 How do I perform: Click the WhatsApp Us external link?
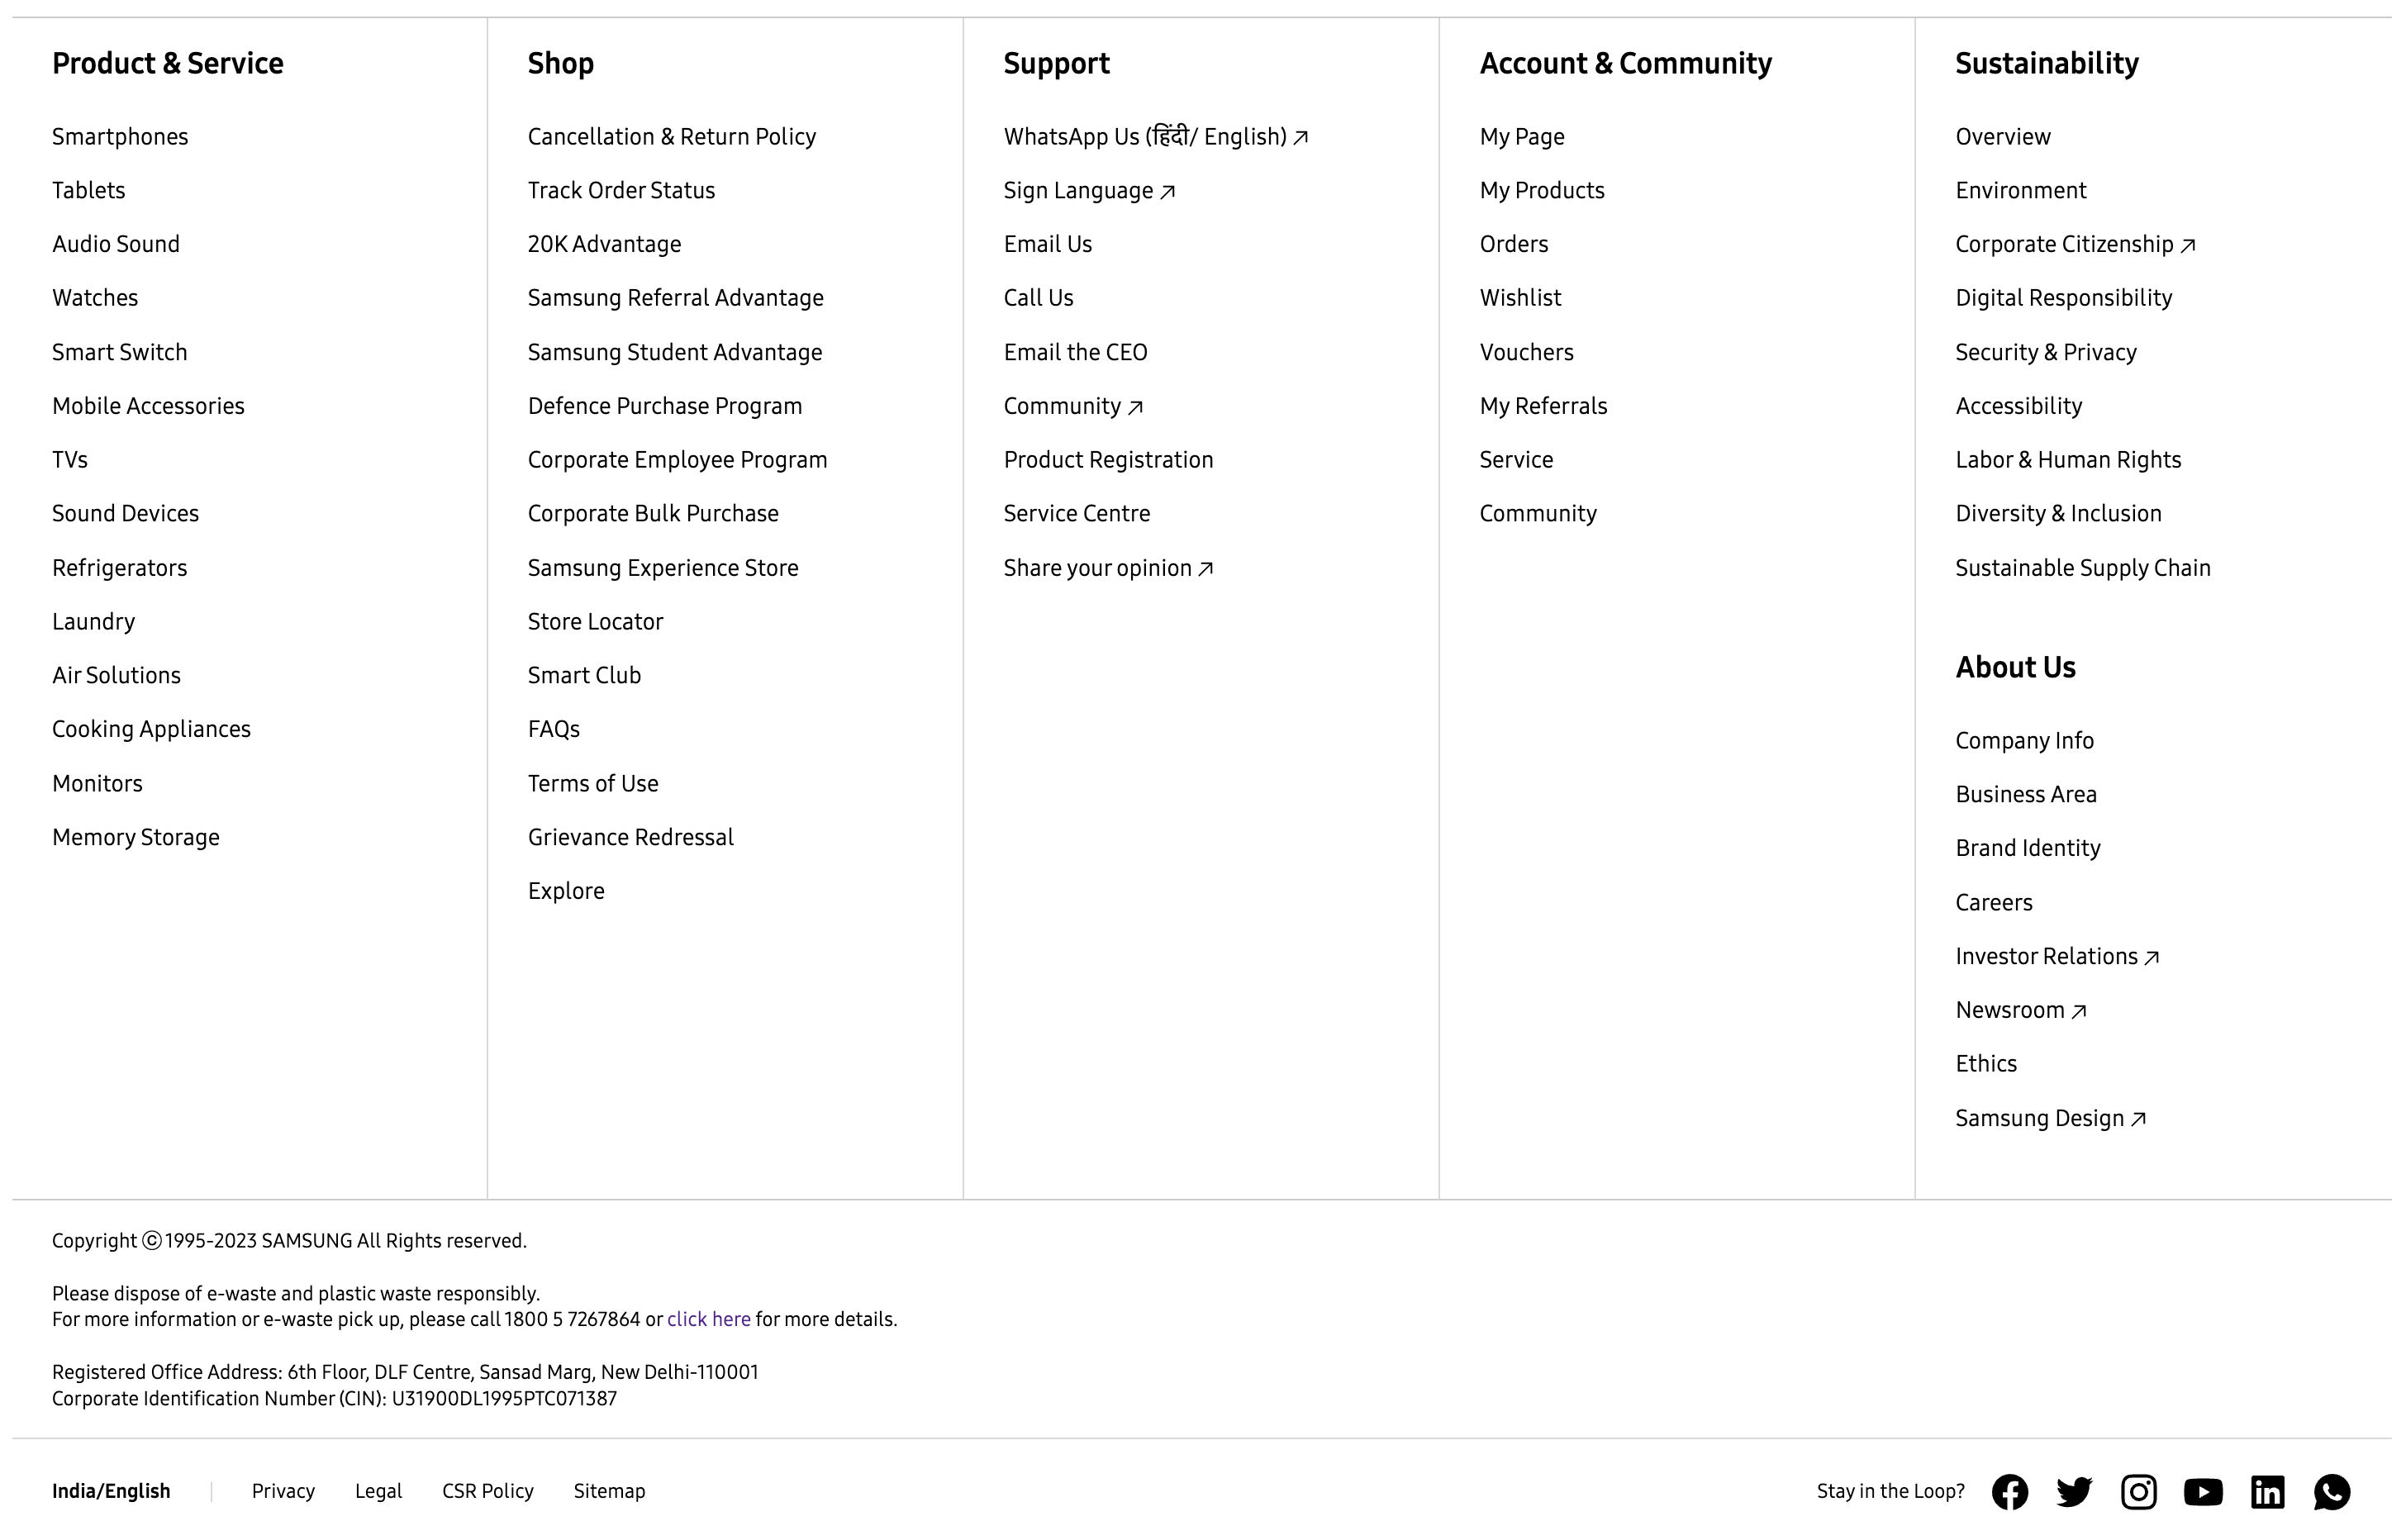click(x=1155, y=137)
